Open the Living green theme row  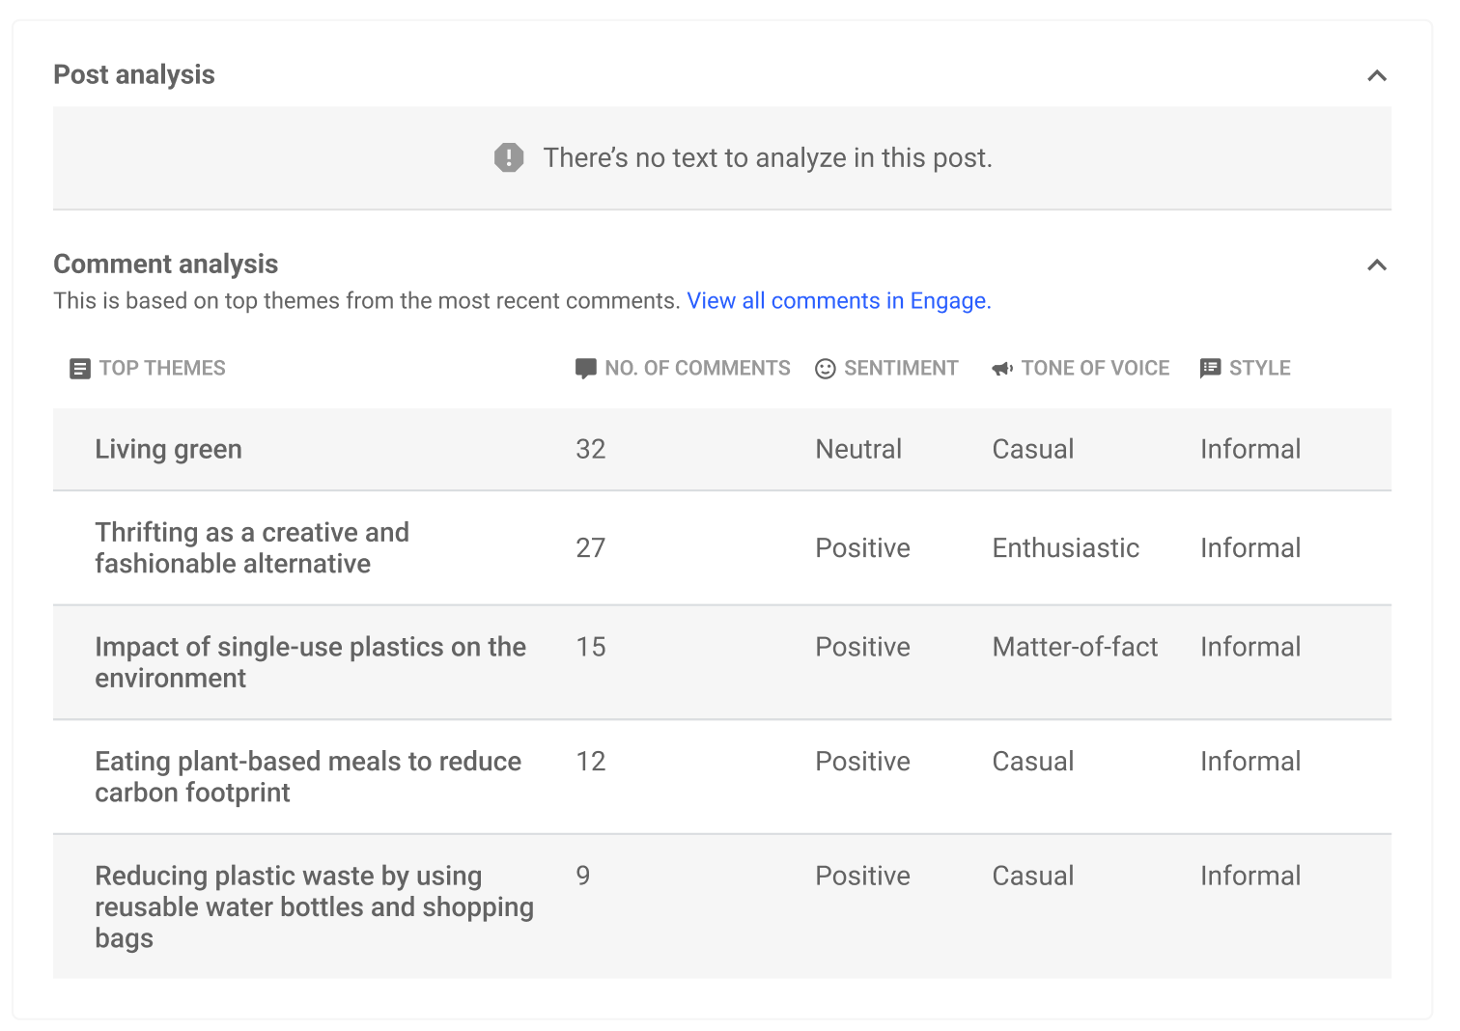pos(722,450)
